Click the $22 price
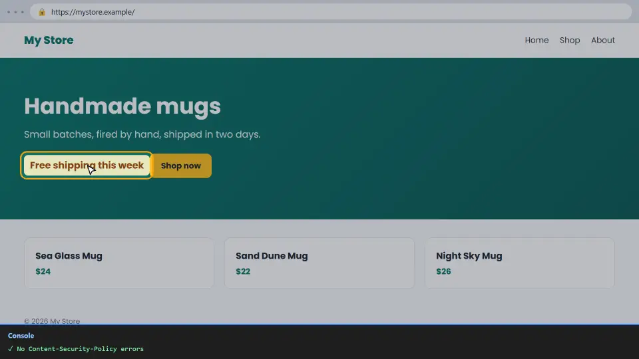Image resolution: width=639 pixels, height=359 pixels. (243, 271)
